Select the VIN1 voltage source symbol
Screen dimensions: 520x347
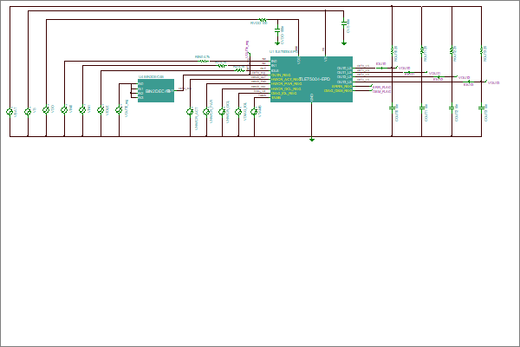[82, 110]
